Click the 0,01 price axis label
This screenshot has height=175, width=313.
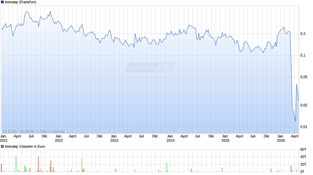(x=304, y=127)
